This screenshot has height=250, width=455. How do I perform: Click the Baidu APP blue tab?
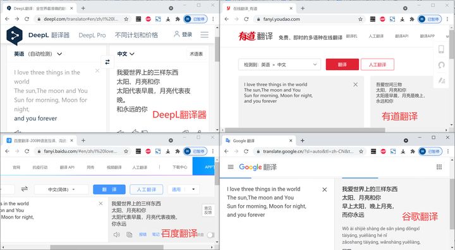point(203,167)
